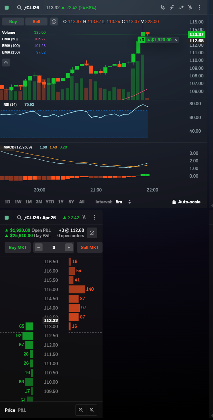213x420 pixels.
Task: Set chart range to 1Y
Action: click(x=61, y=202)
